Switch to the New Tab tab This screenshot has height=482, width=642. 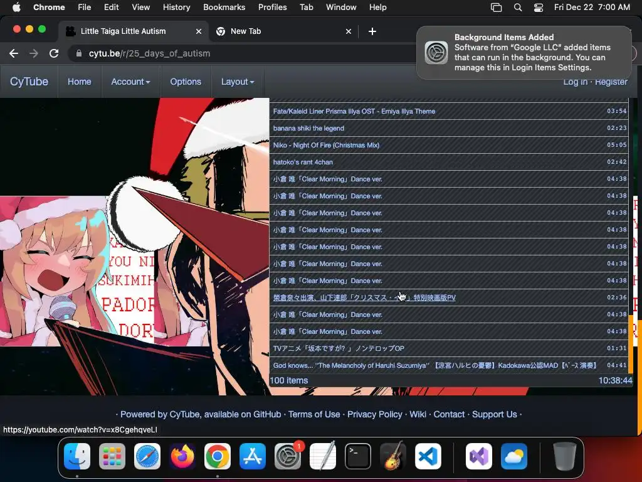[x=283, y=31]
